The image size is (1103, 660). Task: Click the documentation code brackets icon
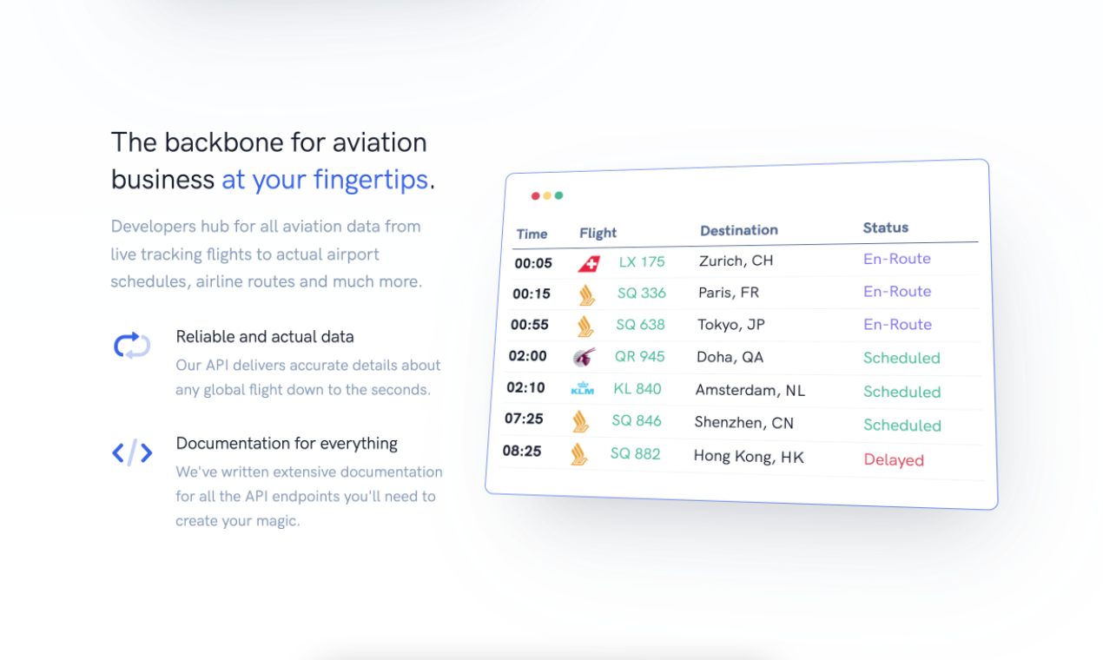pos(131,452)
